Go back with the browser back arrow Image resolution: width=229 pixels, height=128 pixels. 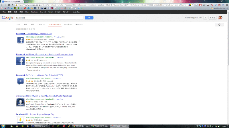pos(2,5)
